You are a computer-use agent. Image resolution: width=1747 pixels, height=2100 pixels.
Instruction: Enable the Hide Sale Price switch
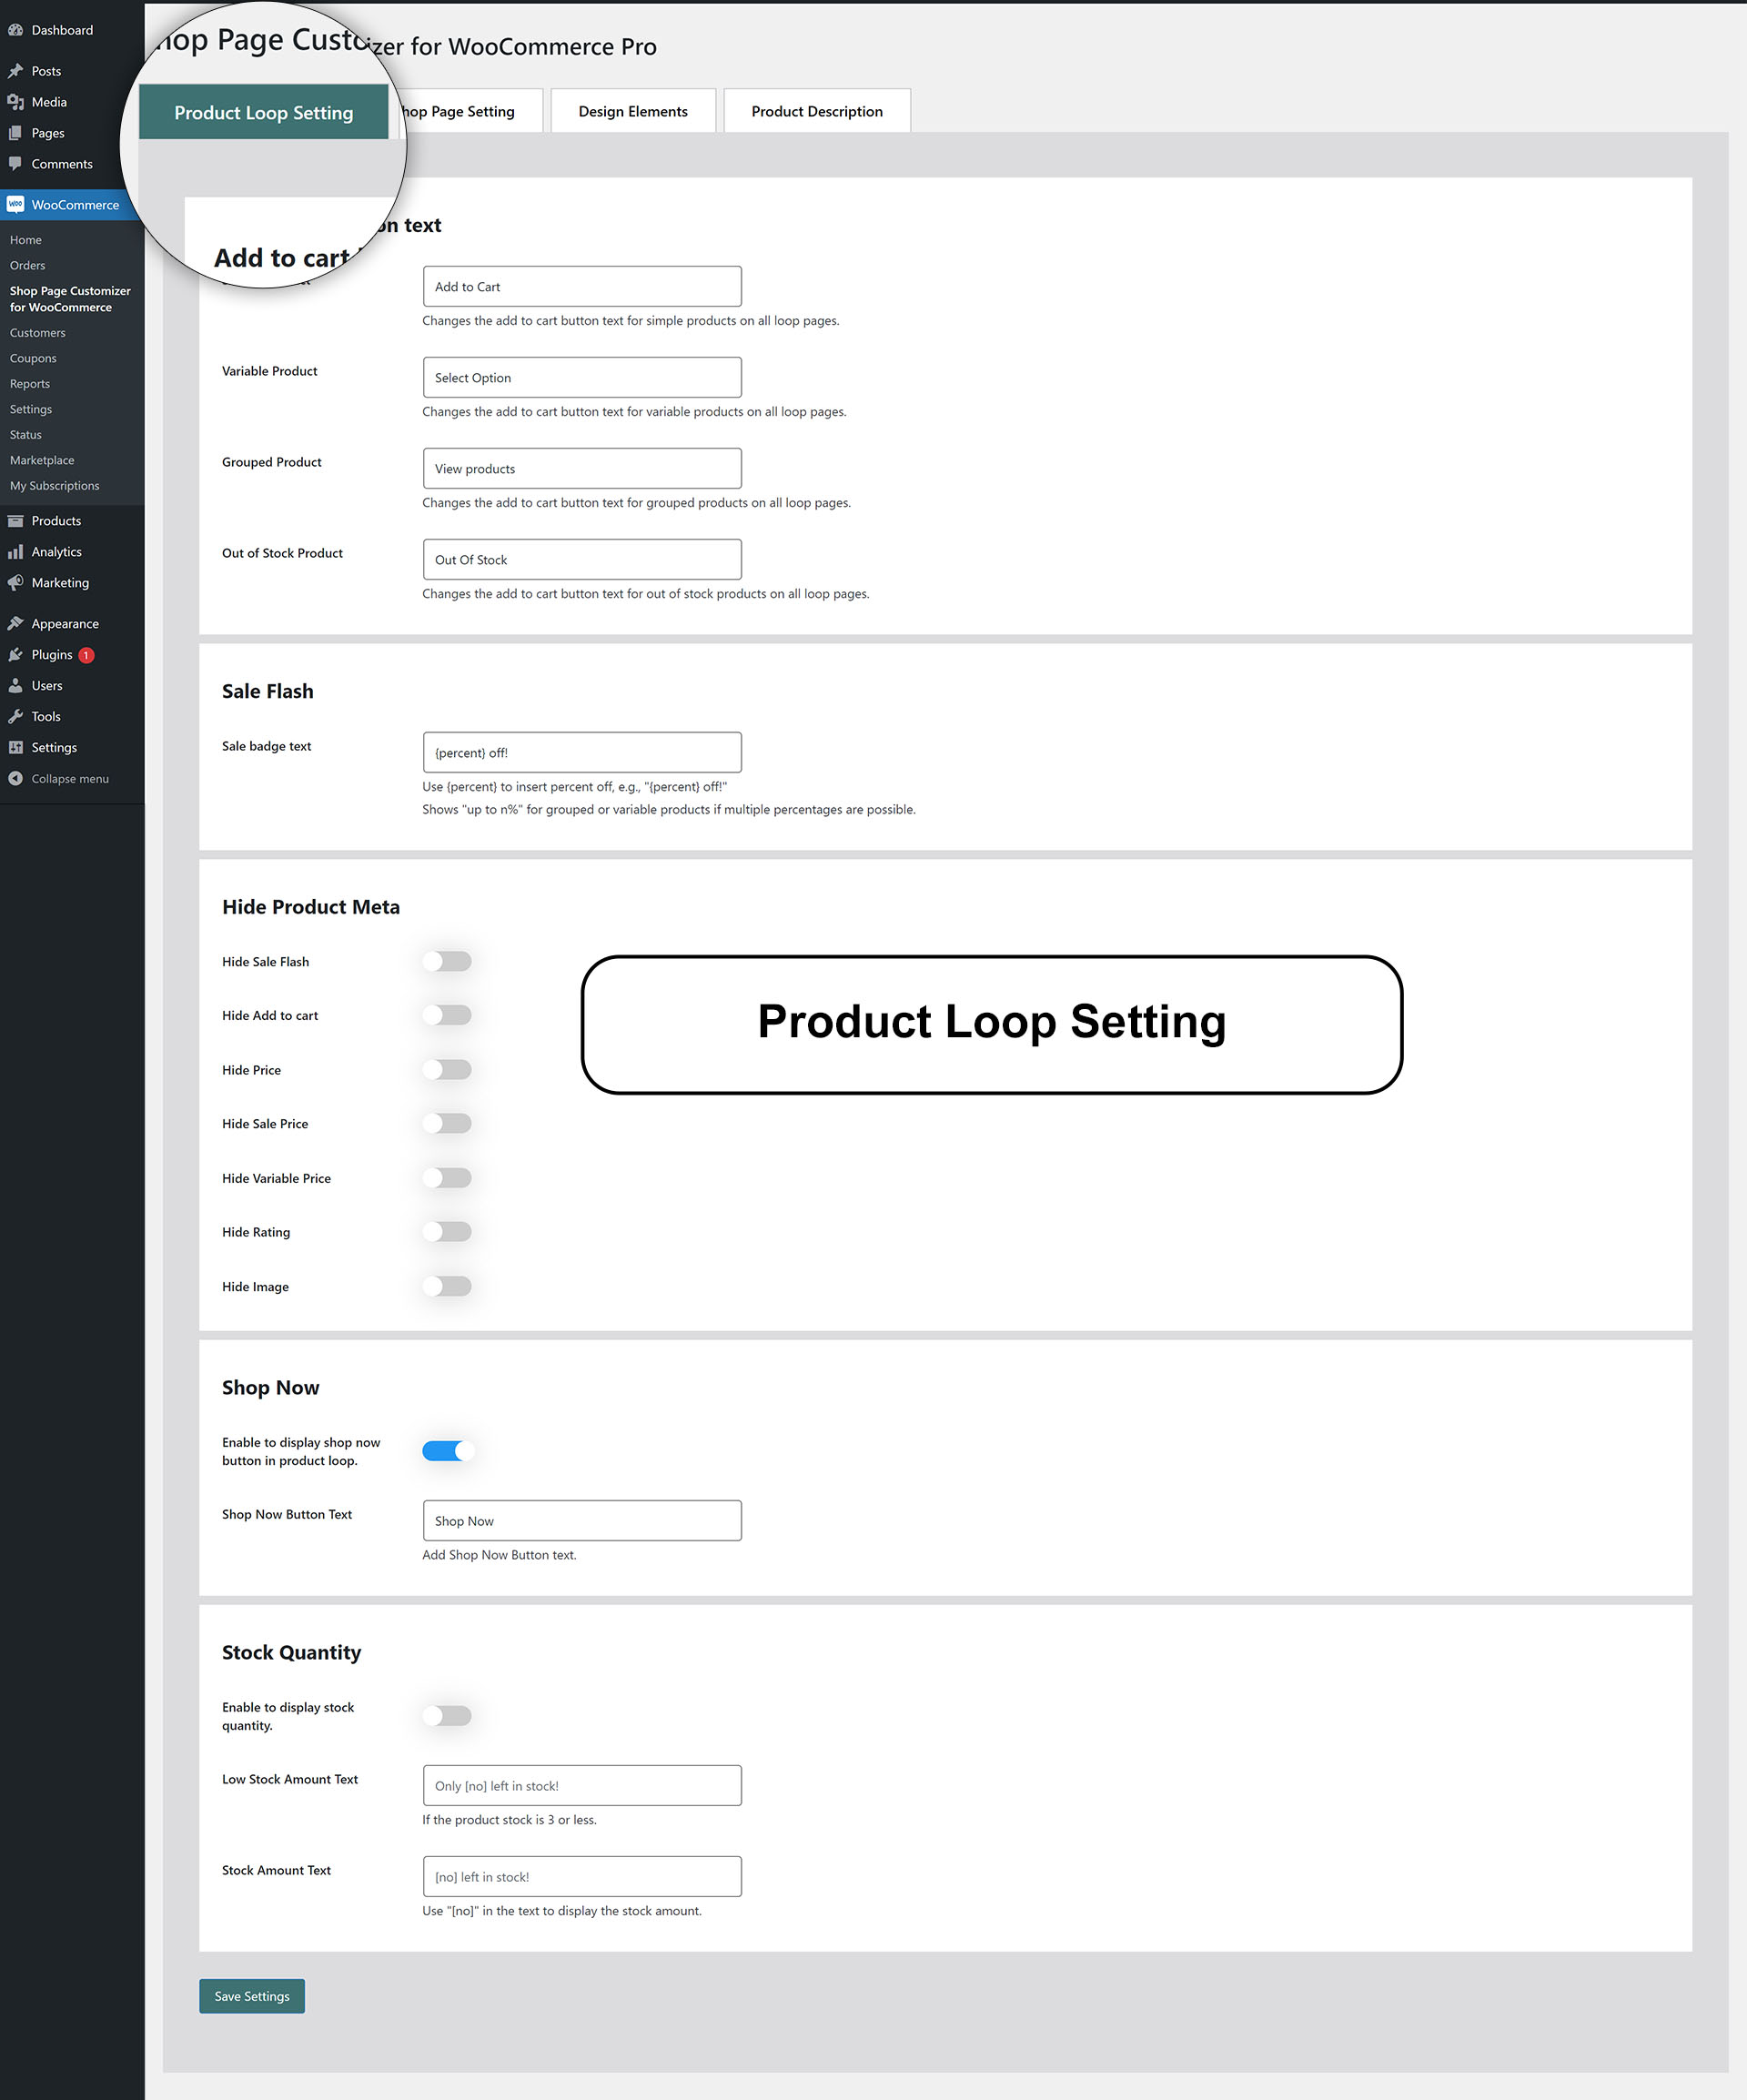[x=447, y=1124]
